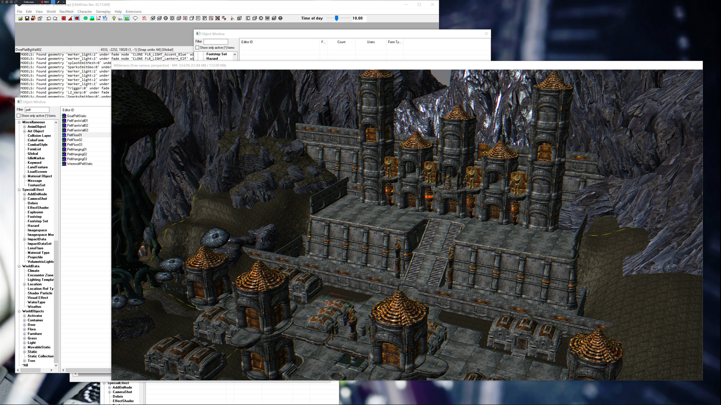
Task: Click the green globe world icon
Action: click(x=86, y=18)
